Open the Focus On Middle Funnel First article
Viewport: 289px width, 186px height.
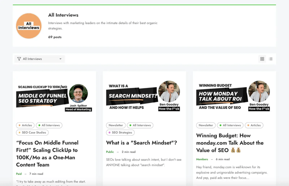coord(48,154)
